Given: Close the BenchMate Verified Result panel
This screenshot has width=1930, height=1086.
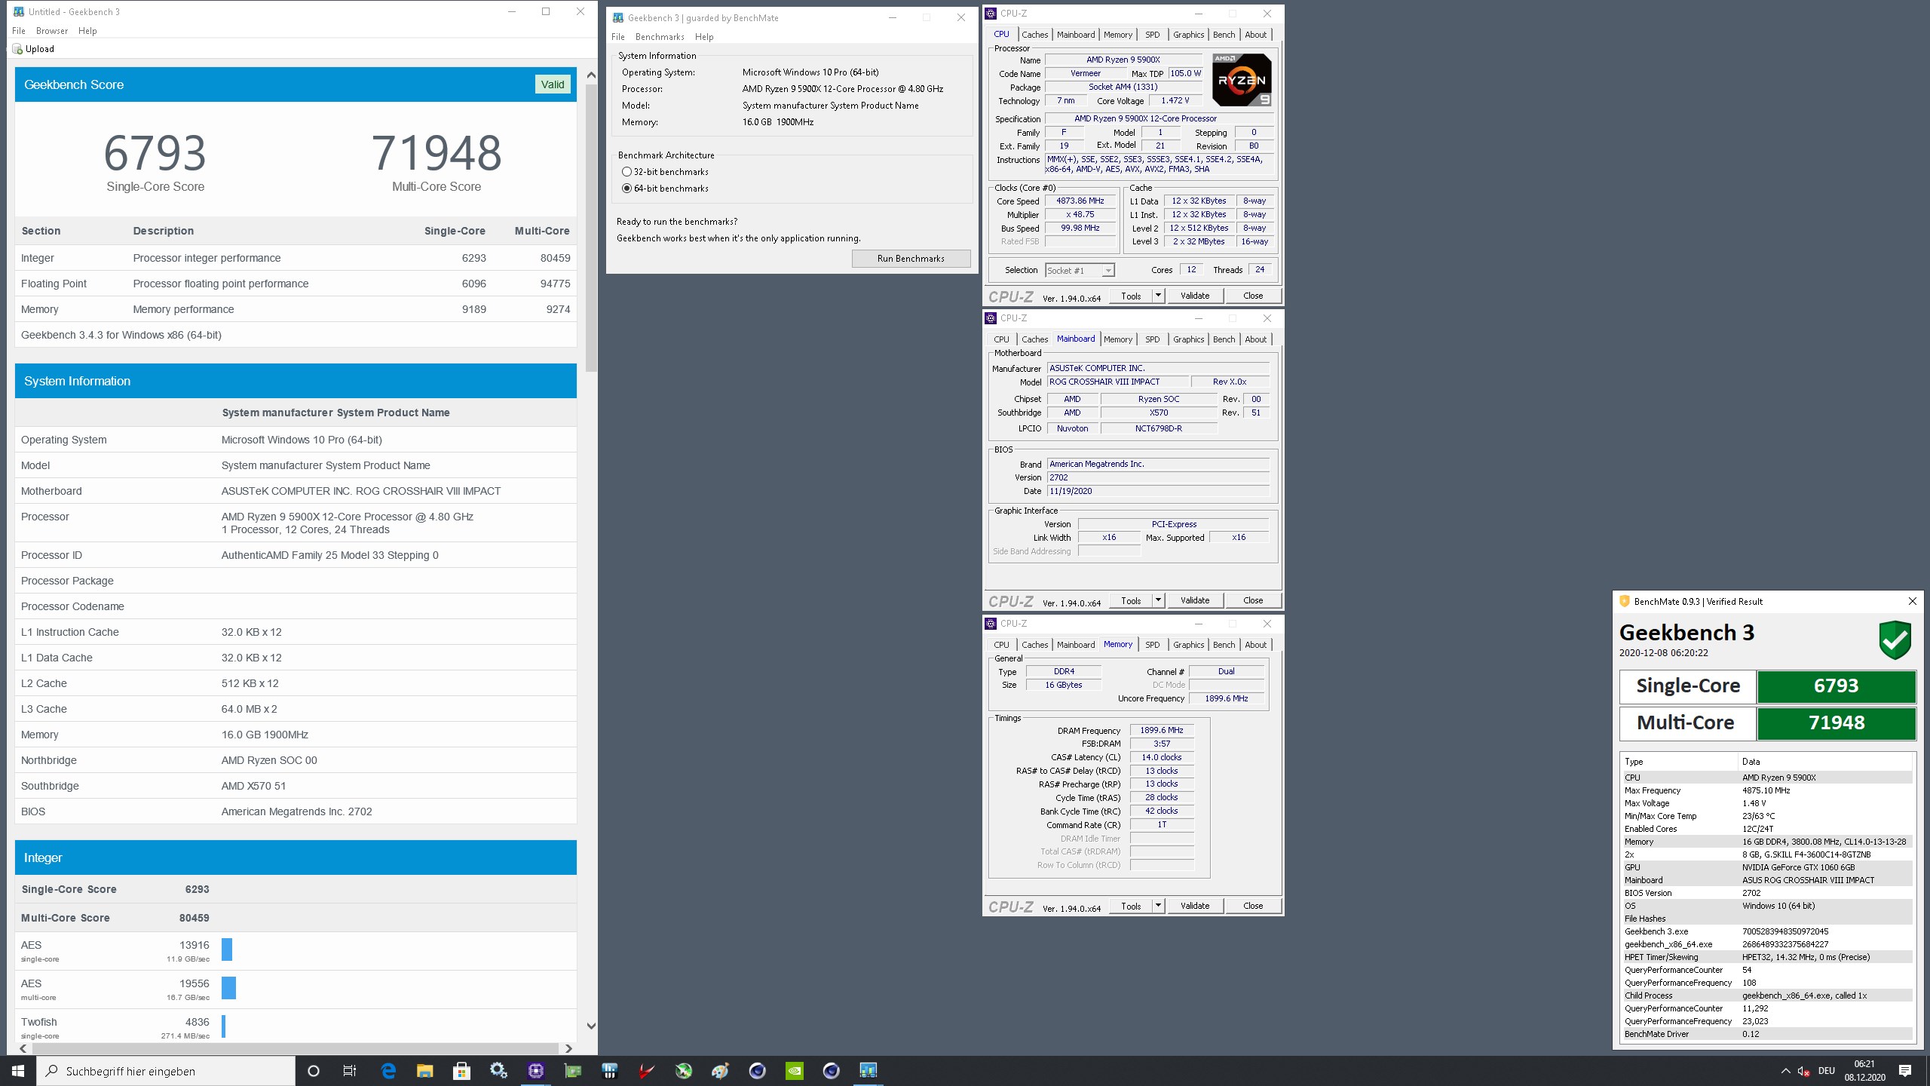Looking at the screenshot, I should click(1912, 601).
